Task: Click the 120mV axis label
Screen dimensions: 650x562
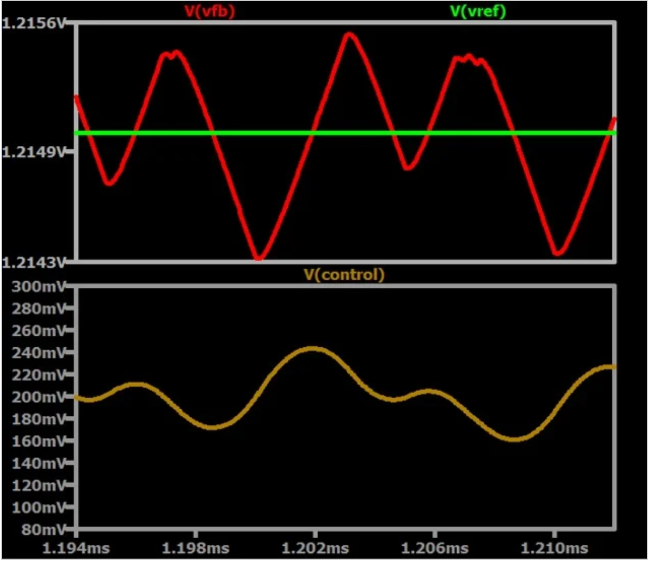Action: pos(40,485)
